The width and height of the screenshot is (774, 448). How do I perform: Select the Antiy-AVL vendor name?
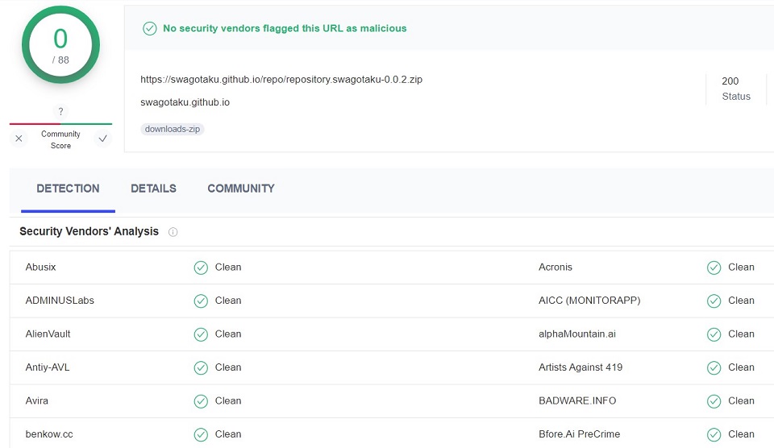(x=48, y=367)
